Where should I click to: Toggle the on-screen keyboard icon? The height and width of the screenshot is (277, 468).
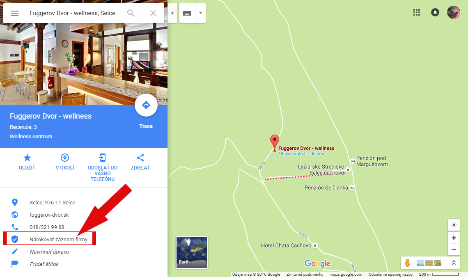pyautogui.click(x=187, y=13)
